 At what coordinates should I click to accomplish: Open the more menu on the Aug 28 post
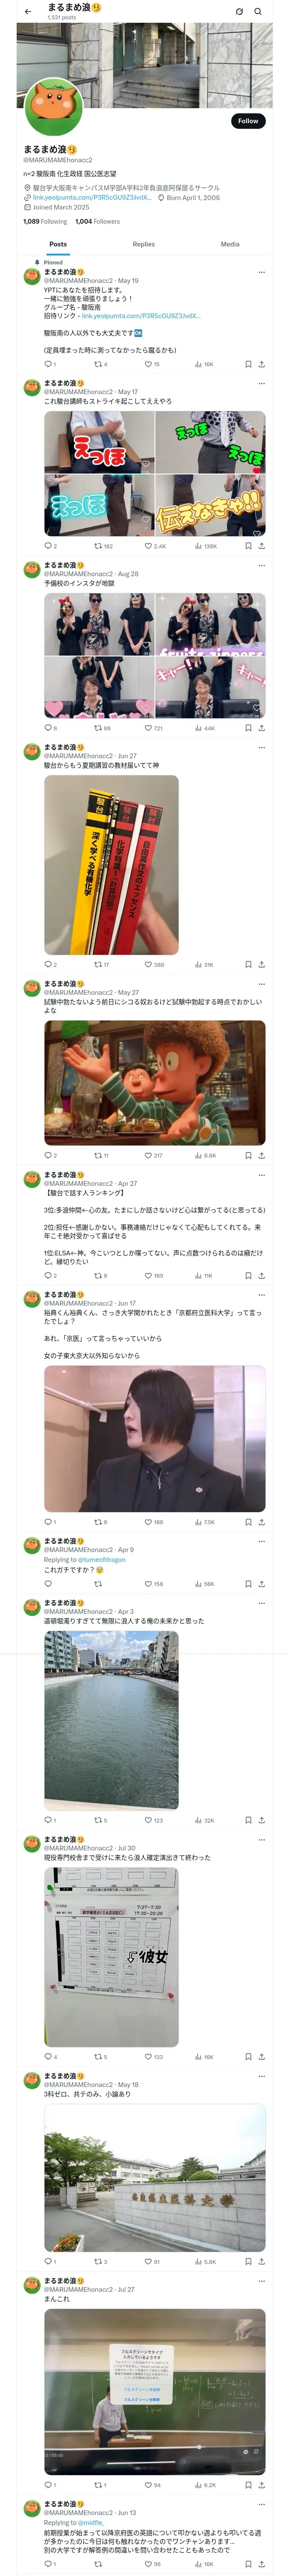(262, 565)
